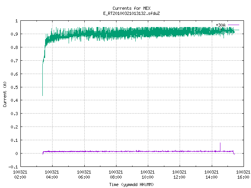
Task: Click the y-axis tick label "0.7"
Action: point(14,61)
